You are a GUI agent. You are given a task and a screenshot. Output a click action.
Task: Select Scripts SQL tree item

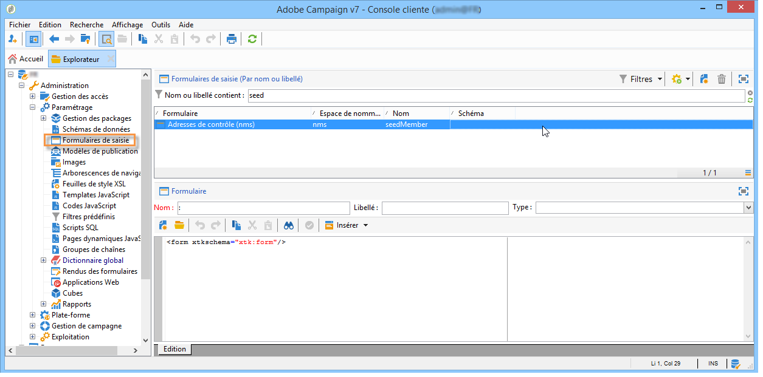click(80, 228)
